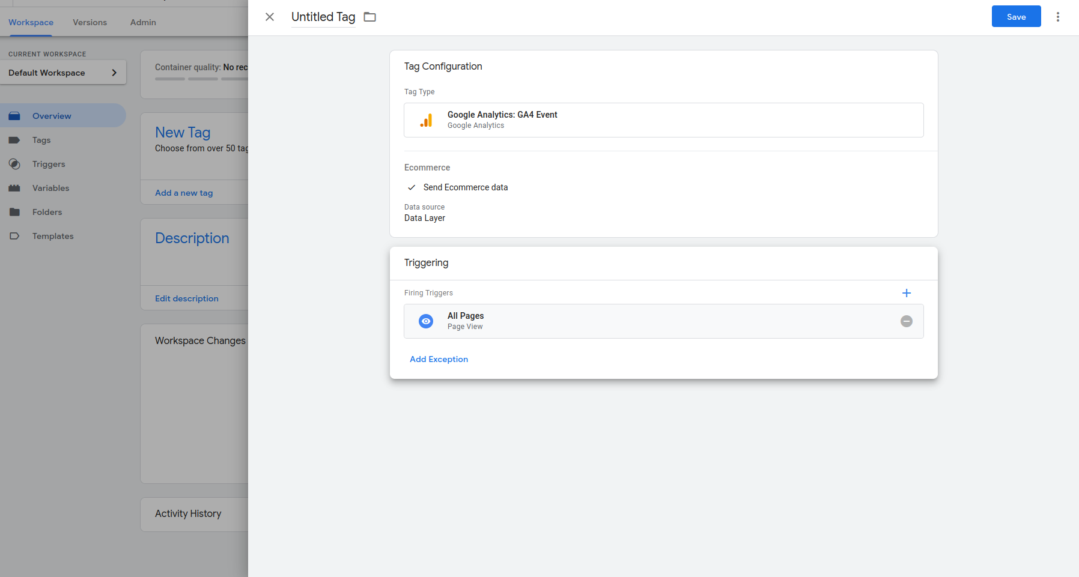Click the Templates sidebar icon

point(14,236)
